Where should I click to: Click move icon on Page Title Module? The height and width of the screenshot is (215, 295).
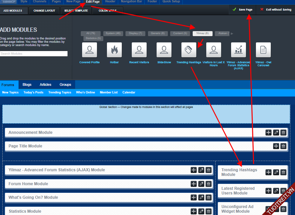(x=276, y=146)
